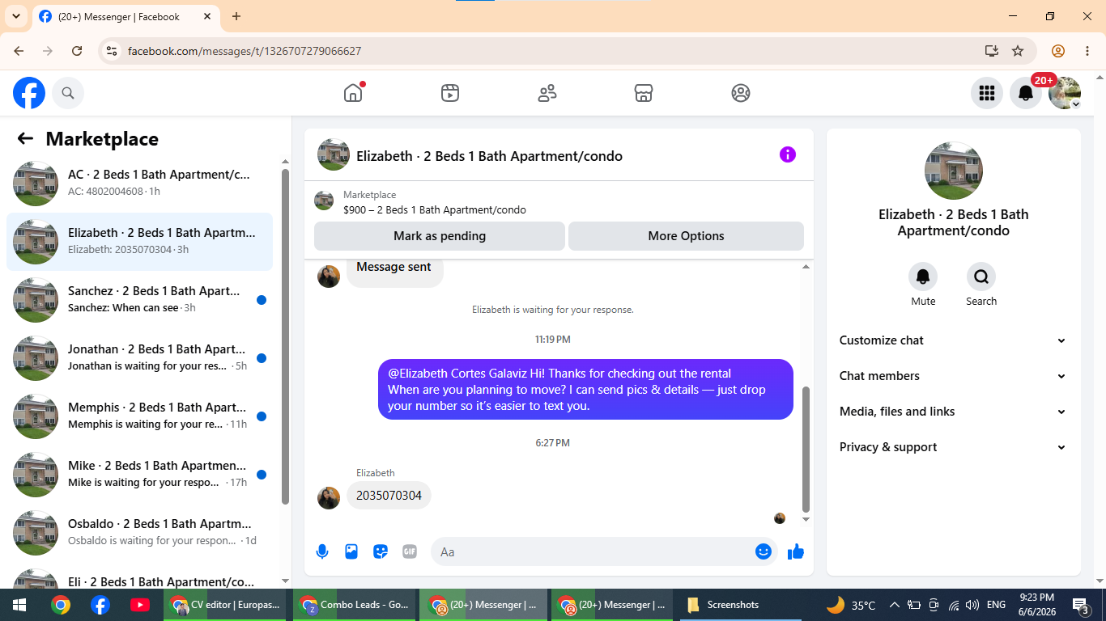This screenshot has width=1106, height=621.
Task: Open the Reels video icon
Action: pyautogui.click(x=450, y=93)
